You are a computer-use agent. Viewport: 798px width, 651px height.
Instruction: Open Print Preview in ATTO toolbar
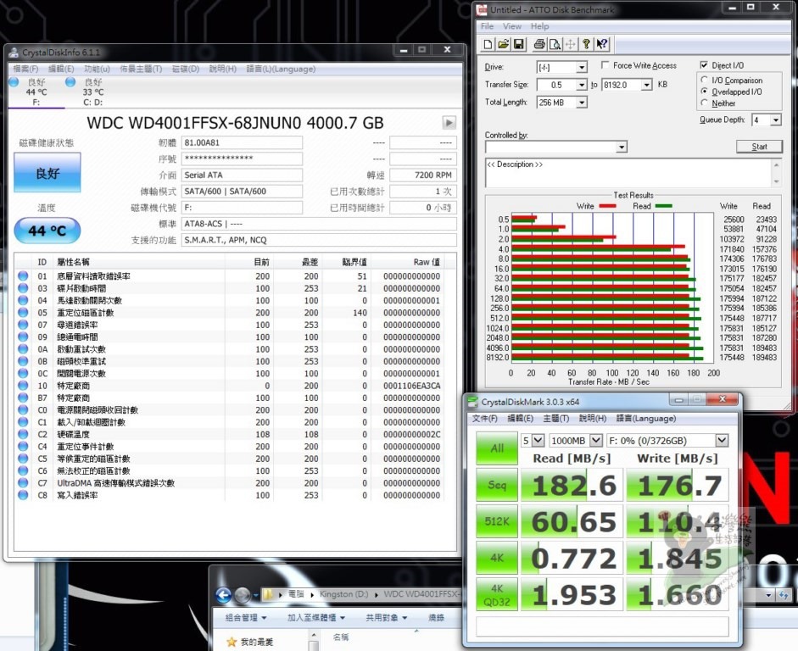(x=555, y=44)
